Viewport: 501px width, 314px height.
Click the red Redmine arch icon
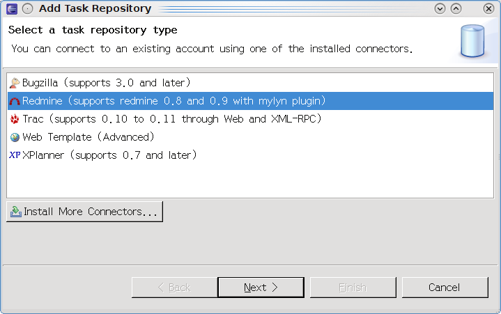point(15,102)
